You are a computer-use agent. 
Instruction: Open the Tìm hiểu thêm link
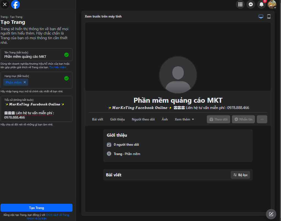[58, 67]
